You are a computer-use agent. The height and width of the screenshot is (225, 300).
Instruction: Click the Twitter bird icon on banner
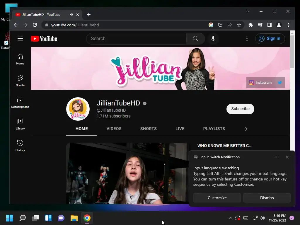pos(280,83)
